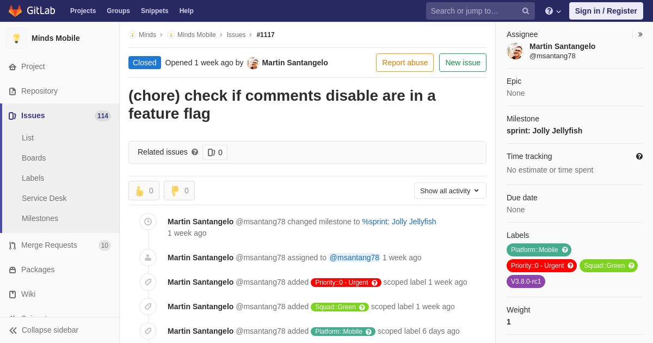Click the search magnifier icon
This screenshot has height=343, width=653.
click(526, 11)
